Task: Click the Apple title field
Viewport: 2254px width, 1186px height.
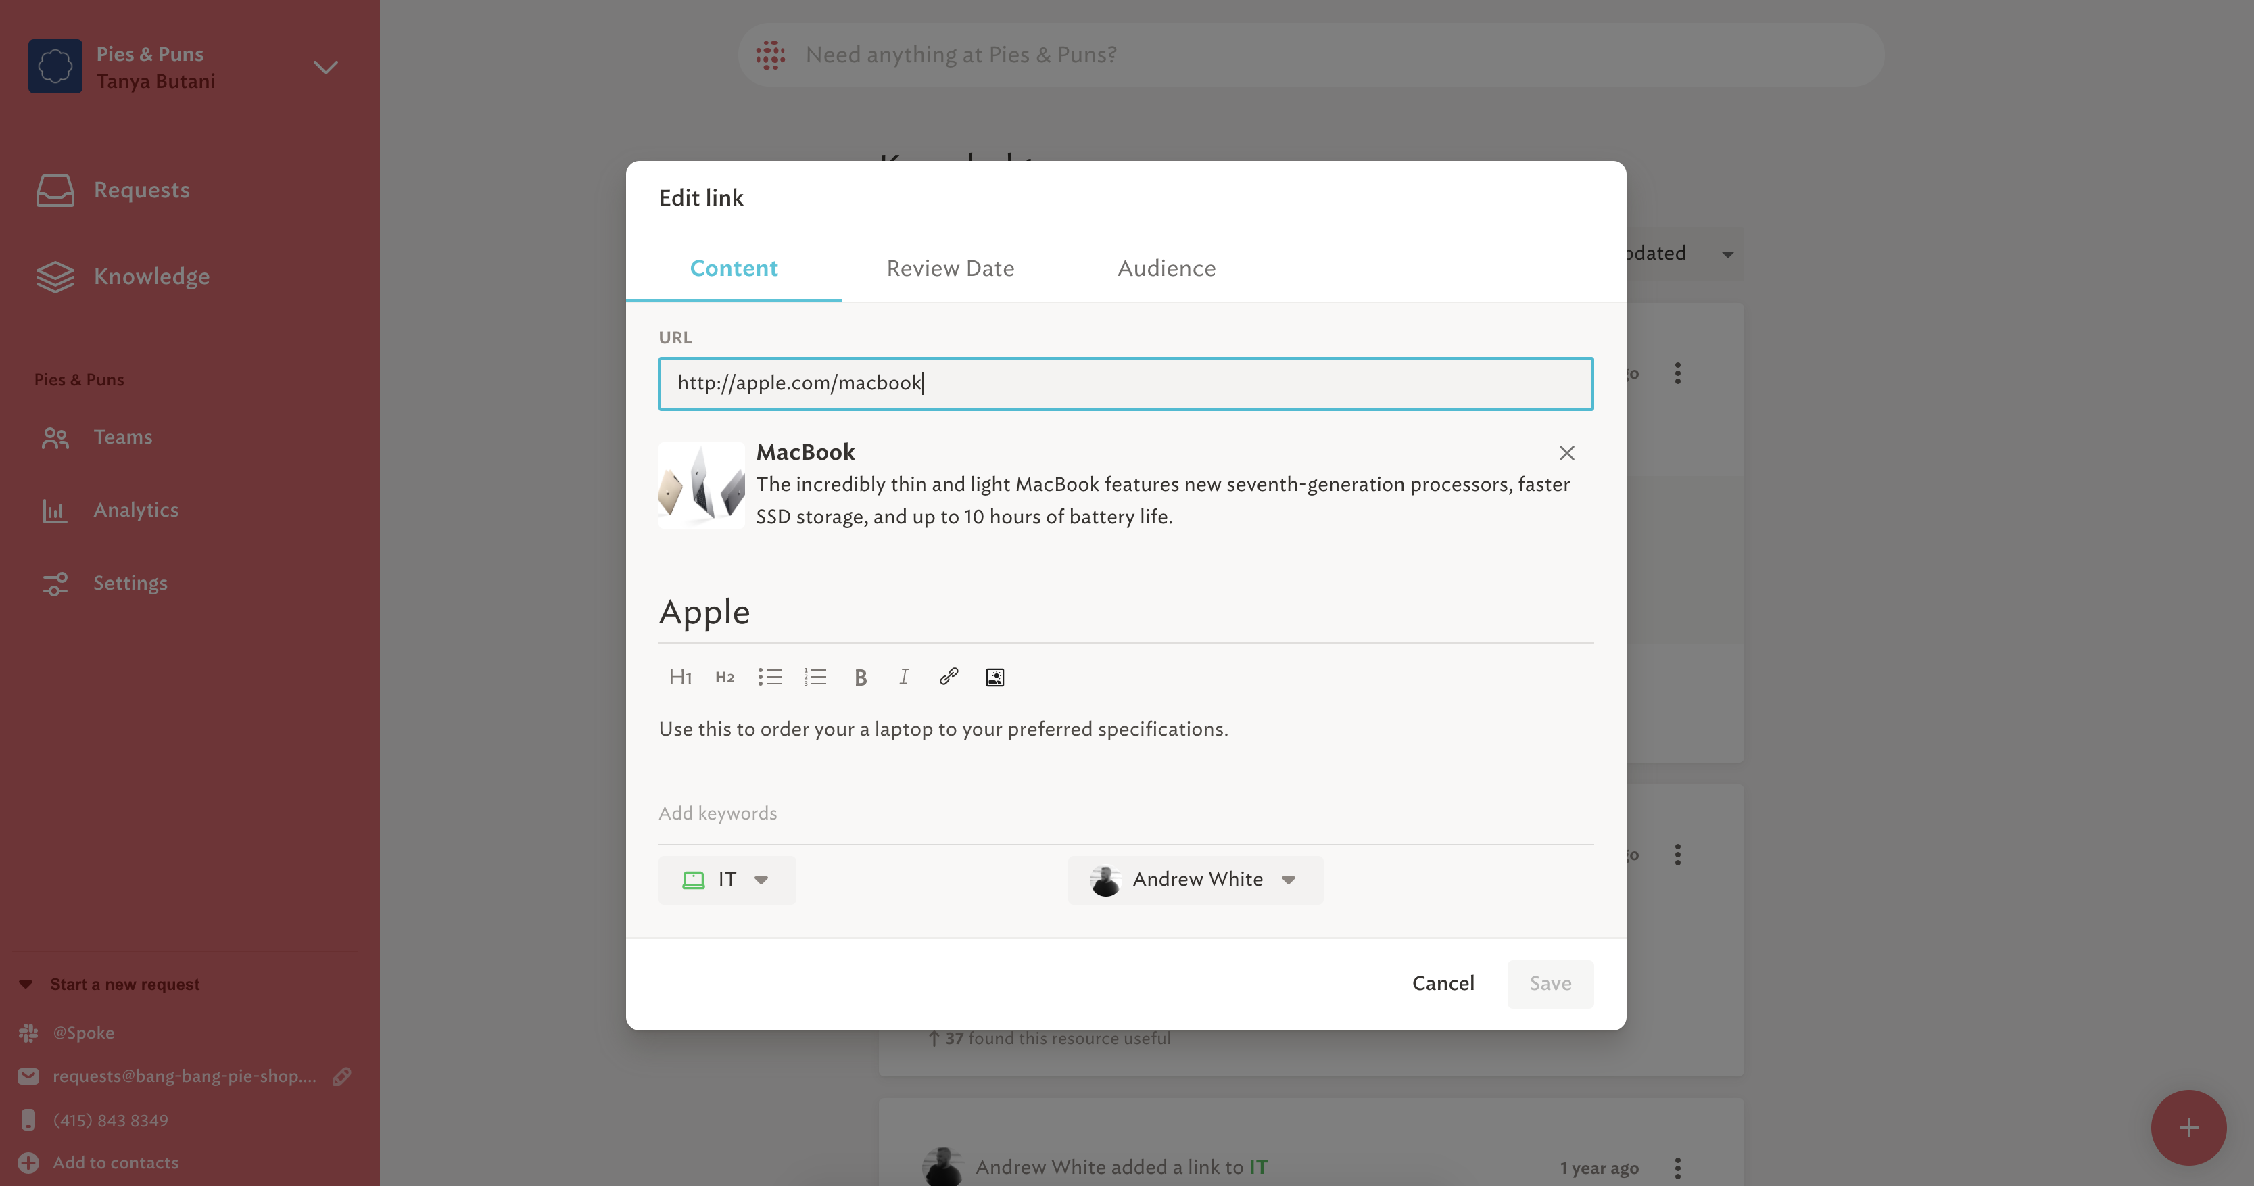Action: coord(1125,612)
